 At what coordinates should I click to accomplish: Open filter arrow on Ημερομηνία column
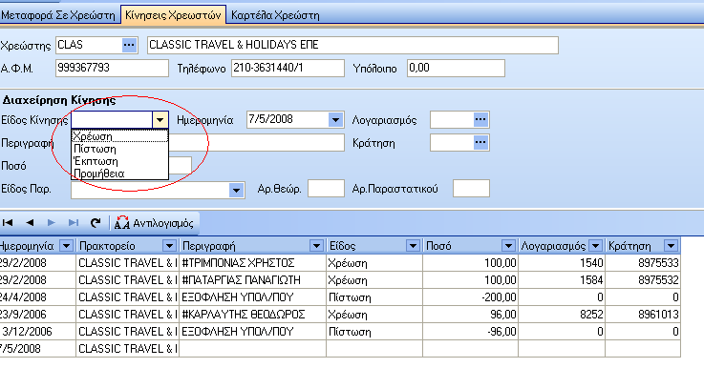tap(67, 246)
